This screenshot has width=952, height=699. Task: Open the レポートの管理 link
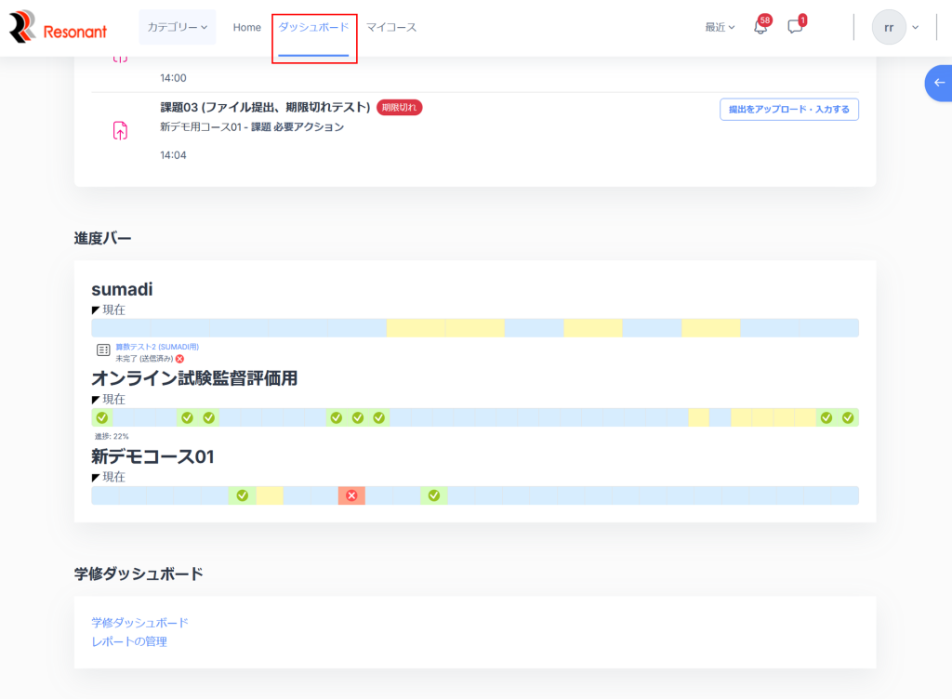[129, 641]
